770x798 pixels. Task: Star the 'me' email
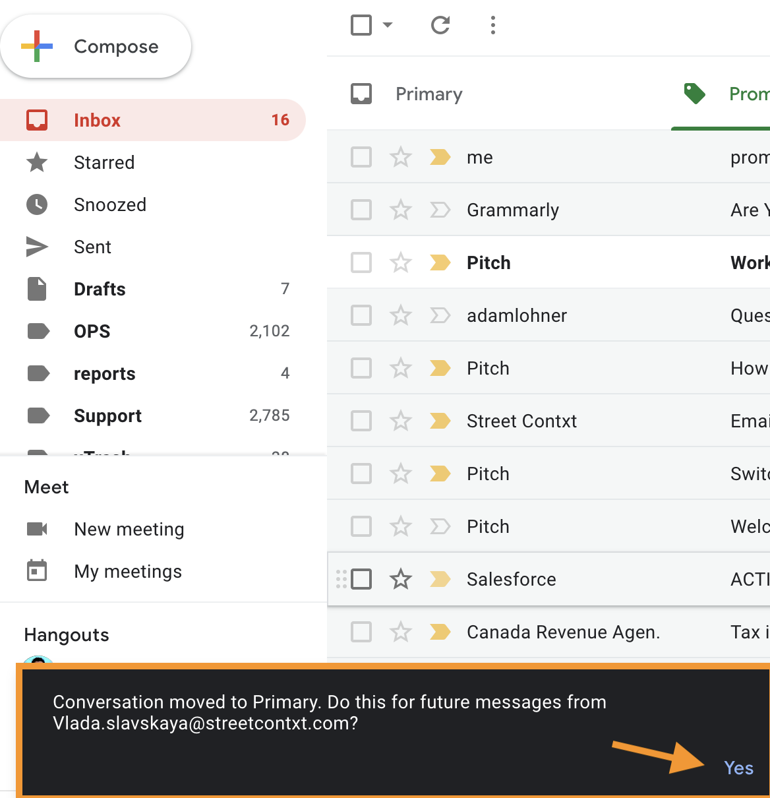click(x=401, y=157)
